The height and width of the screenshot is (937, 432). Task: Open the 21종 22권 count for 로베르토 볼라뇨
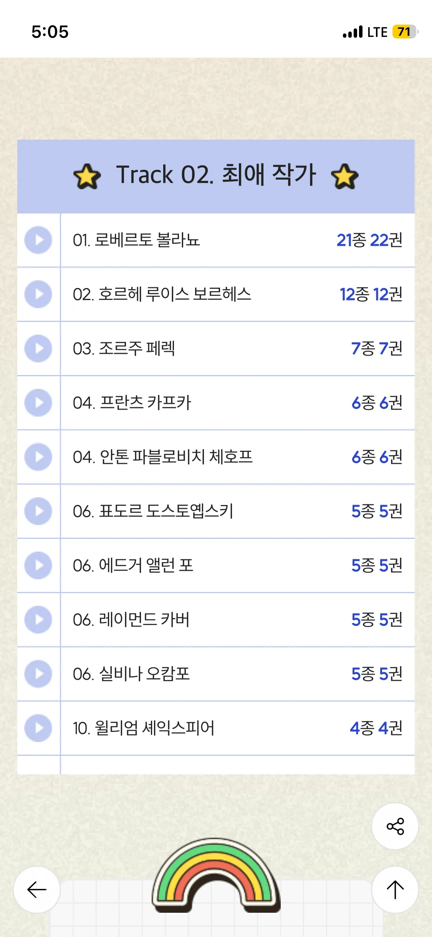[369, 240]
